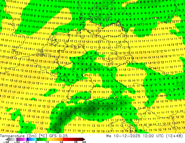Click the gray left arrow end of color scale
The height and width of the screenshot is (143, 185).
[7, 139]
